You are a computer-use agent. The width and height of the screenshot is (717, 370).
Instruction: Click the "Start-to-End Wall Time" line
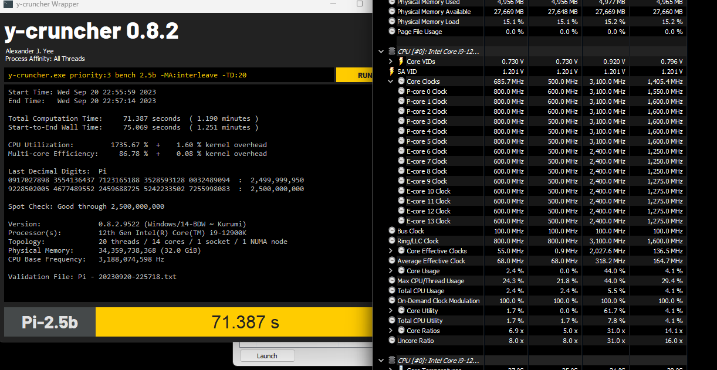coord(133,127)
